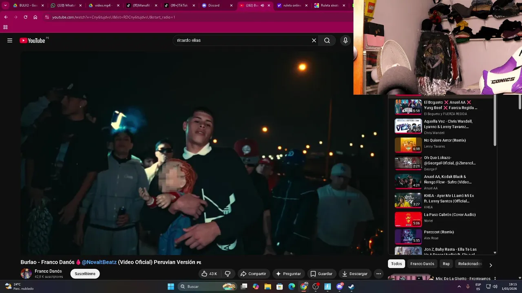The height and width of the screenshot is (293, 522).
Task: Subscribe with the Suscribirme button
Action: click(x=85, y=274)
